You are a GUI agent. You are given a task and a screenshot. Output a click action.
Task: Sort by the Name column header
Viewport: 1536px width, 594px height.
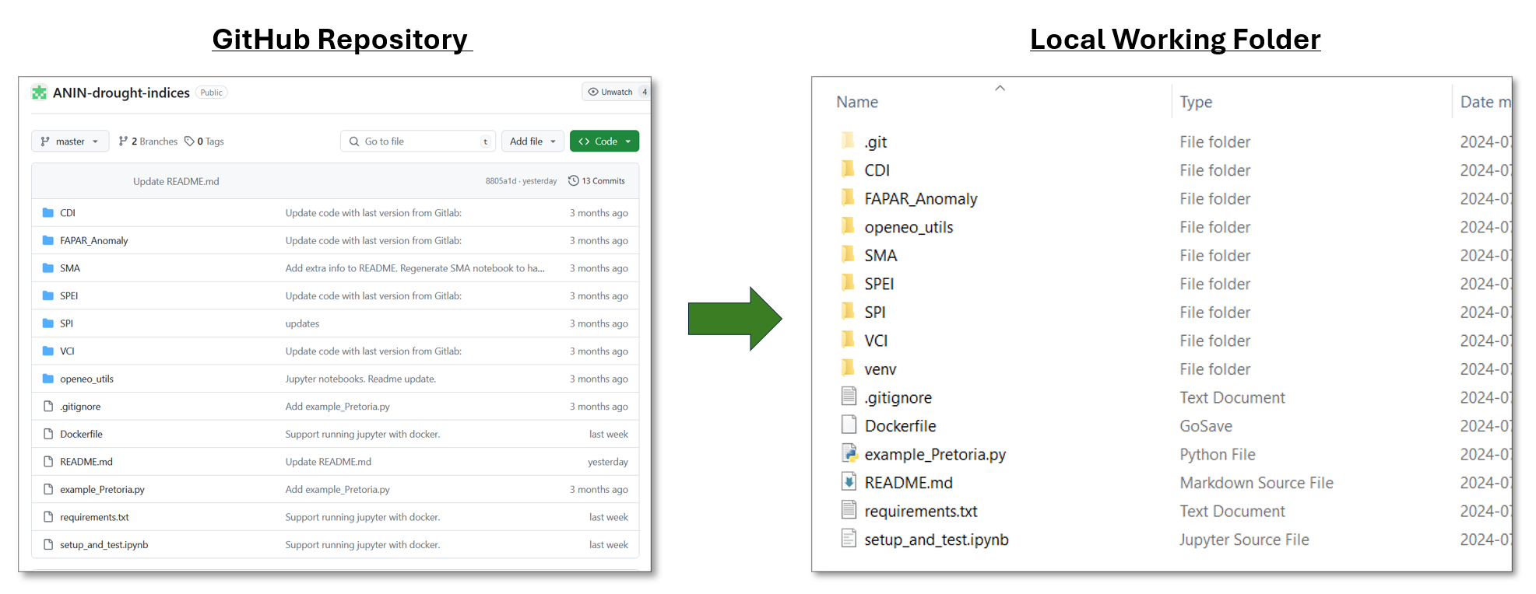pos(857,102)
